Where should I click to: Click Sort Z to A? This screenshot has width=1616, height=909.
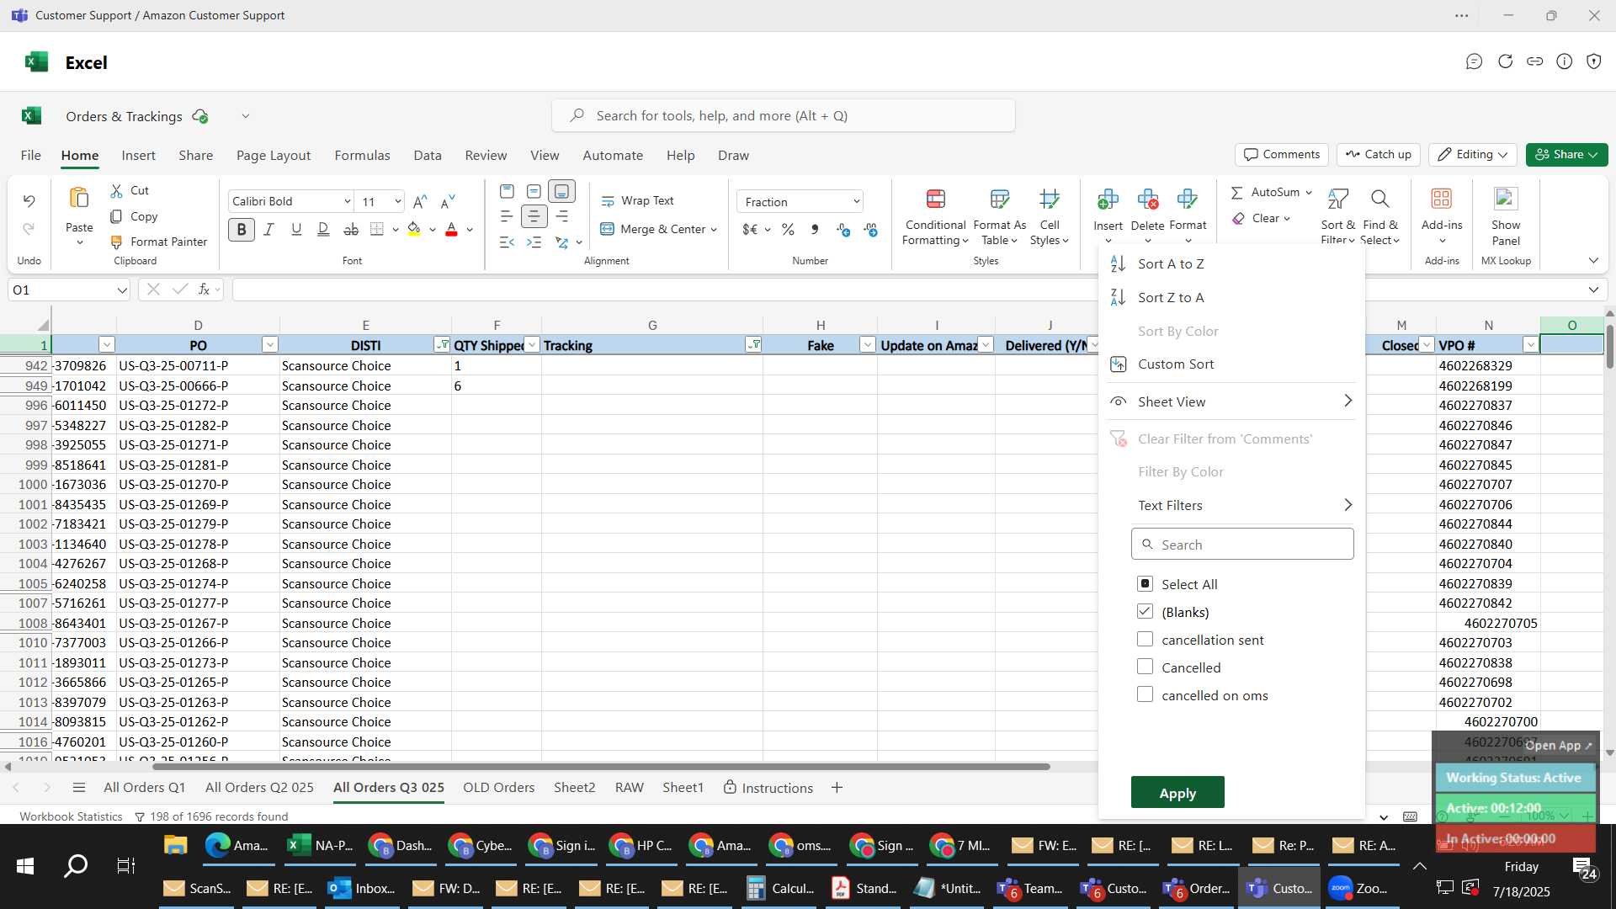(x=1171, y=298)
